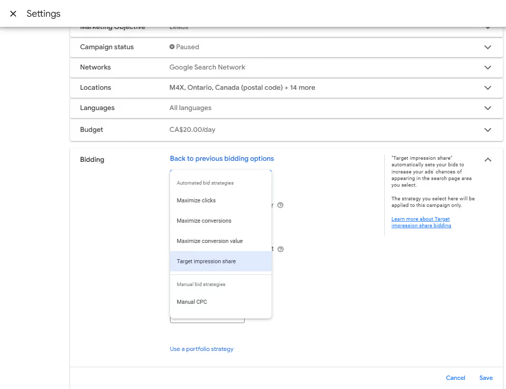506x389 pixels.
Task: Click the upper help question mark icon
Action: click(x=280, y=205)
